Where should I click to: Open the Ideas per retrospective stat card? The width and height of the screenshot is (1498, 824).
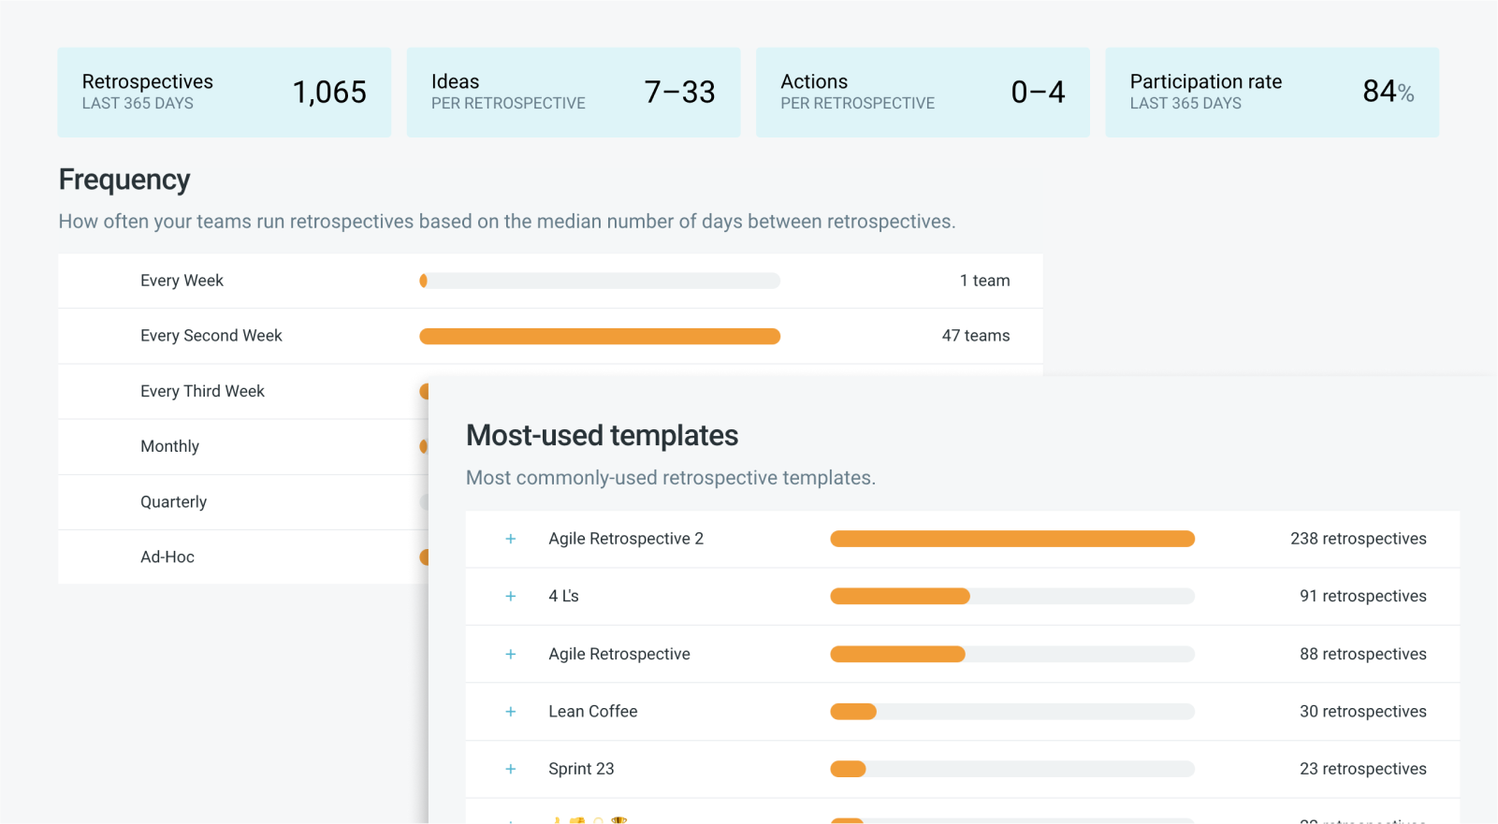[x=574, y=93]
